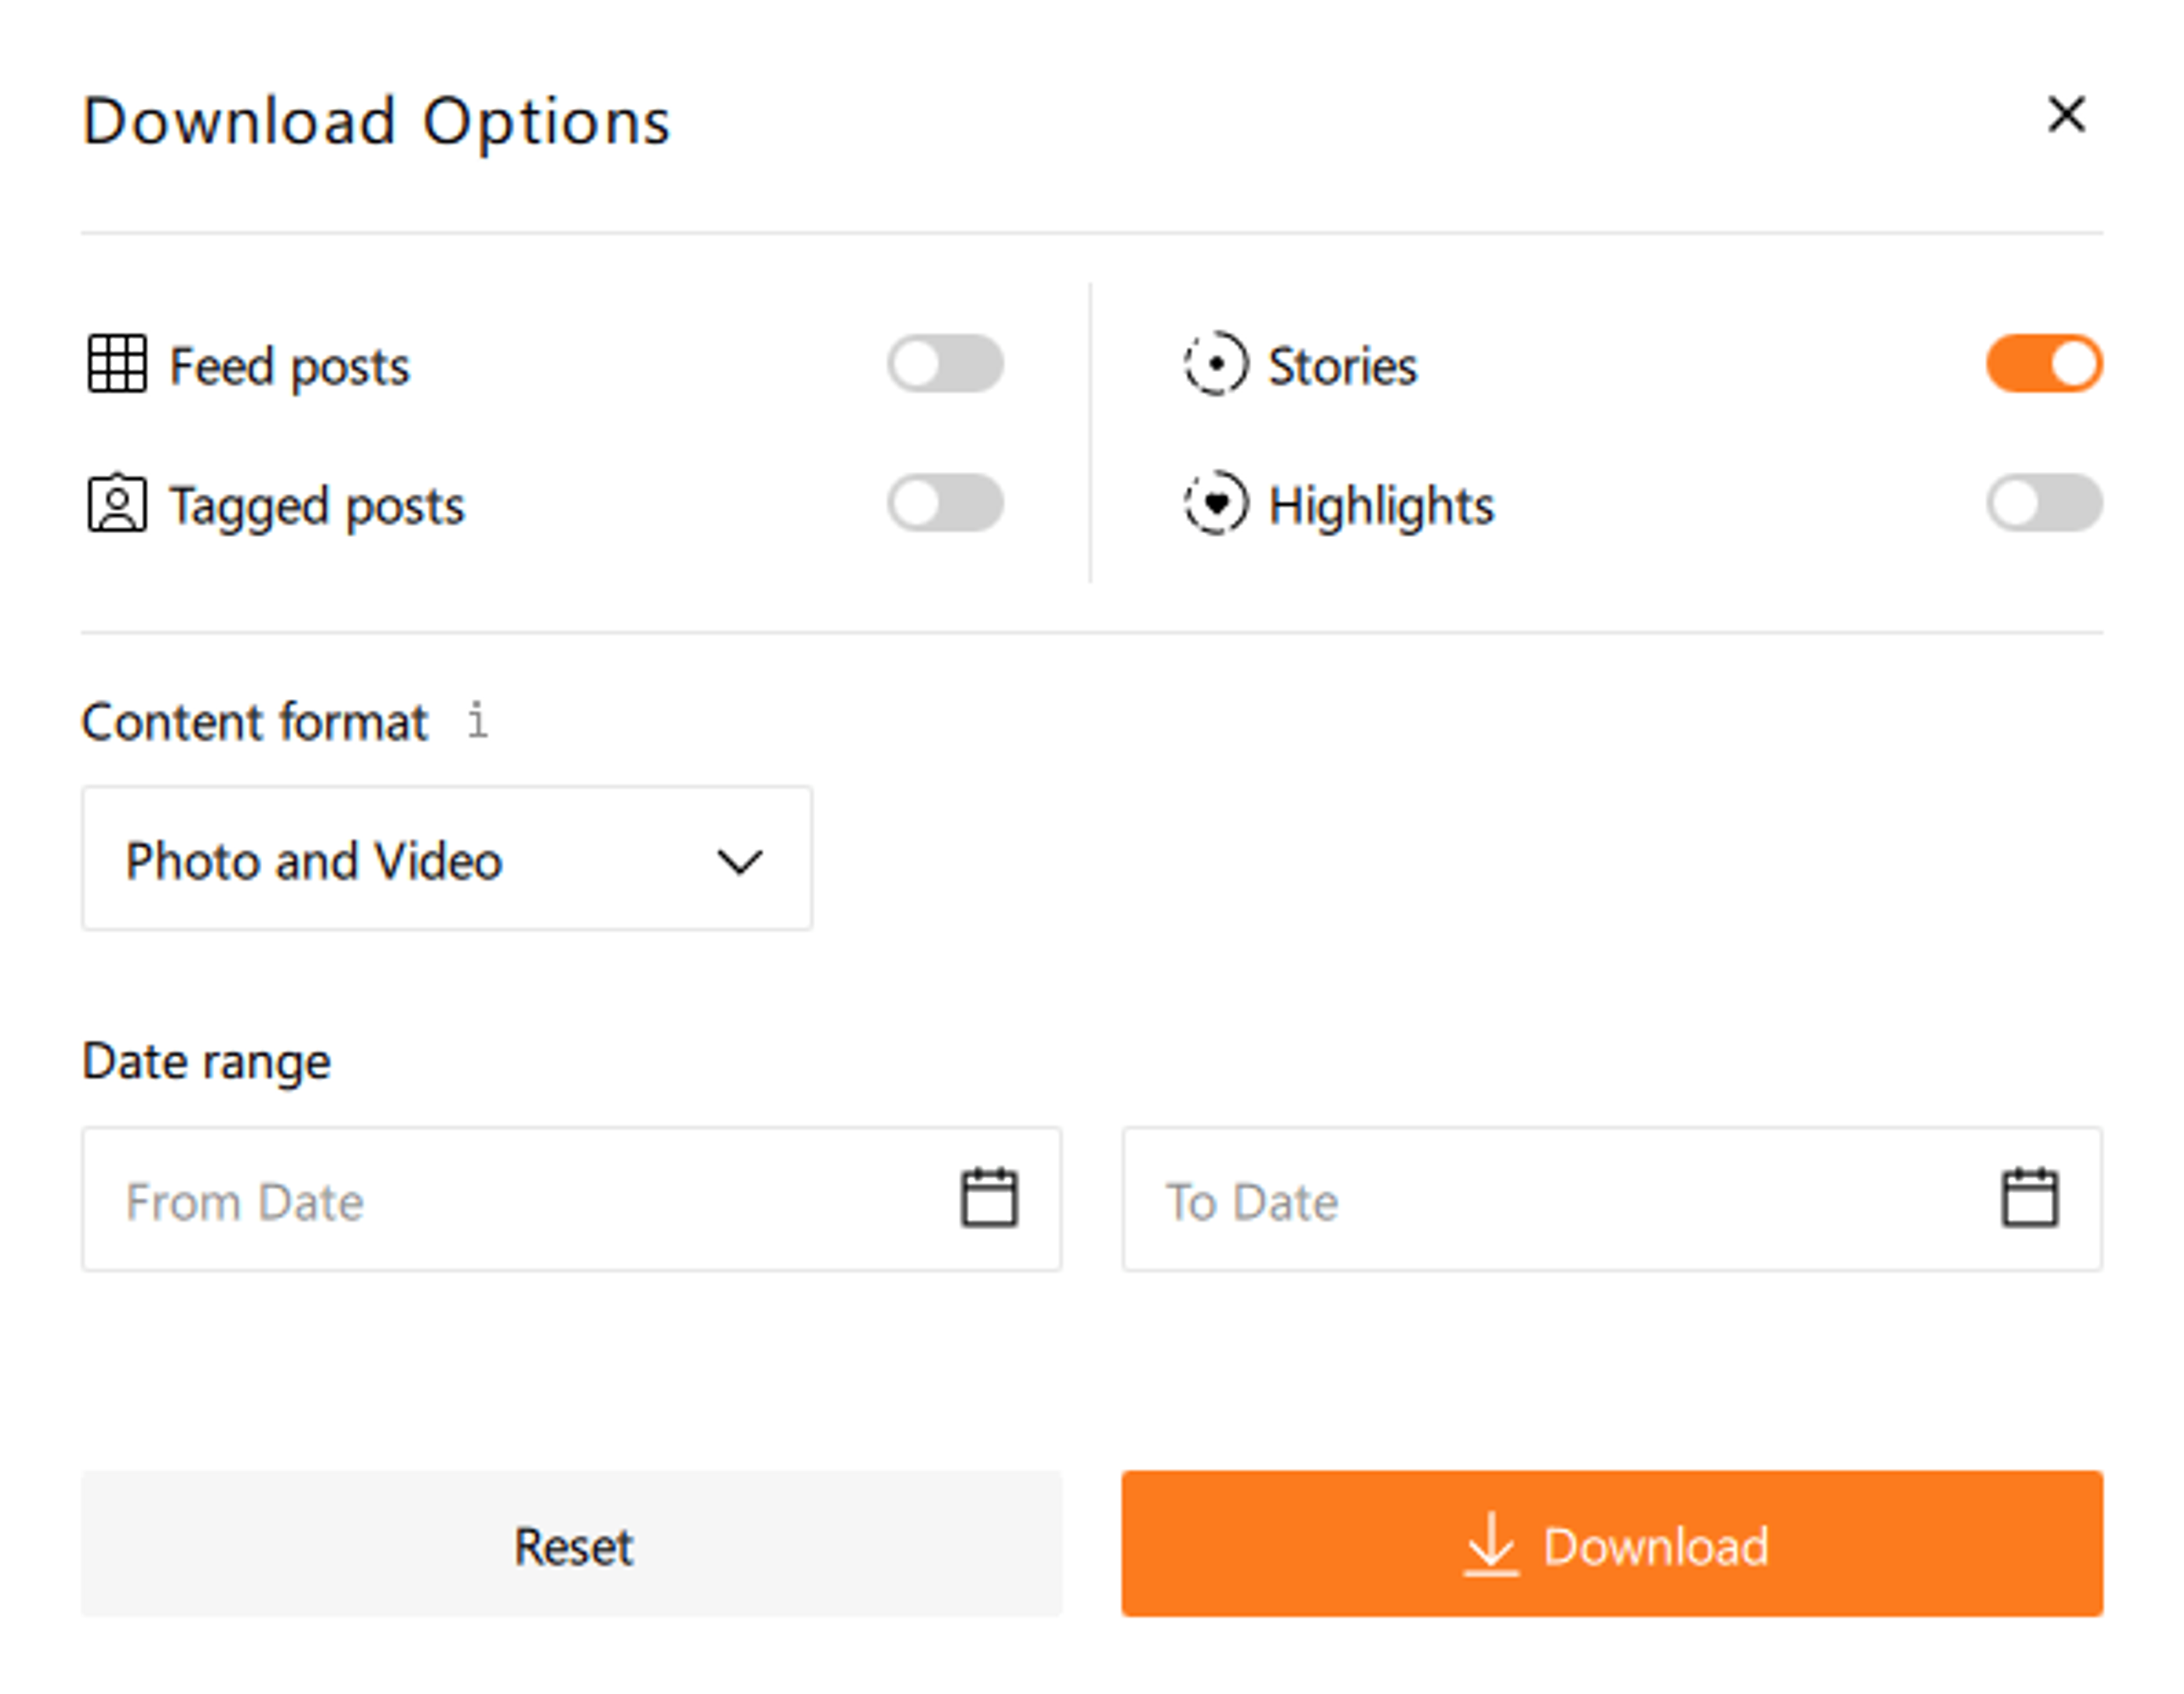The image size is (2184, 1694).
Task: Turn on the Tagged posts switch
Action: tap(945, 503)
